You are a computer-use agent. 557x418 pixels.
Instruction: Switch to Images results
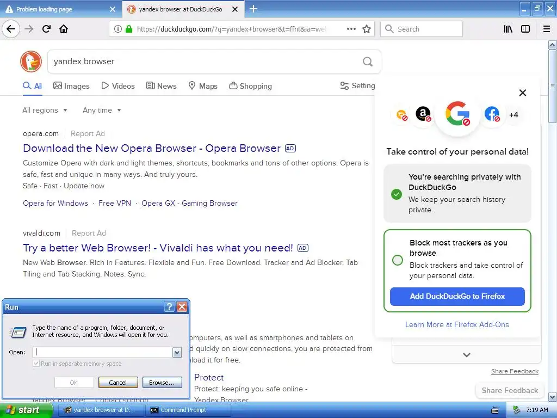pyautogui.click(x=71, y=86)
